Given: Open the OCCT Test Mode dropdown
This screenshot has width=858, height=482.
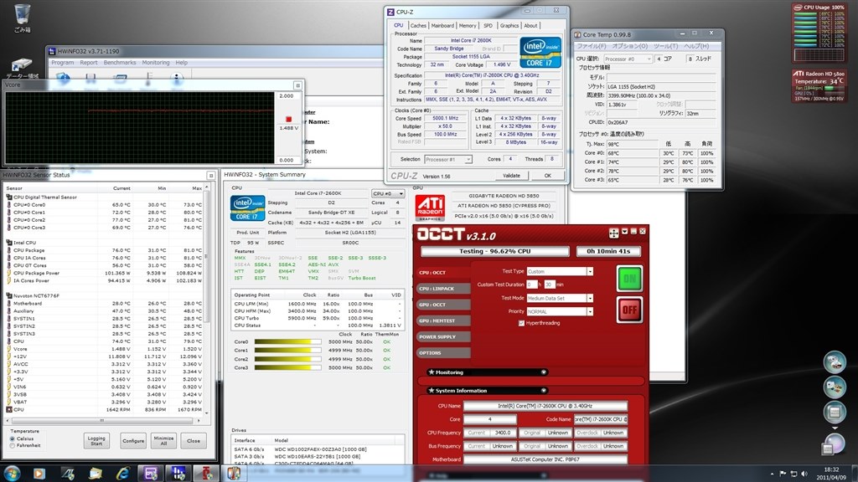Looking at the screenshot, I should (x=590, y=299).
